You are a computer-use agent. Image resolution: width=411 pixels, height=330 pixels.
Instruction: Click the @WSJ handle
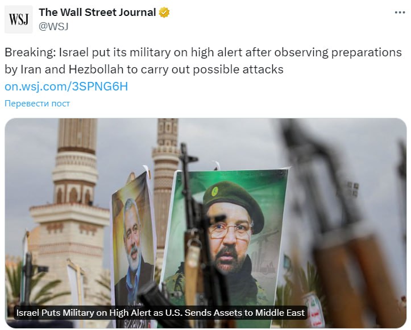53,27
